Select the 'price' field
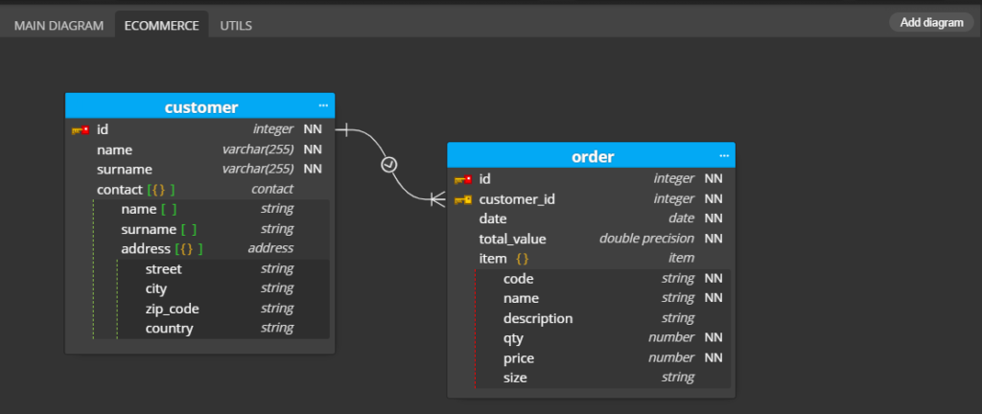 [x=519, y=358]
